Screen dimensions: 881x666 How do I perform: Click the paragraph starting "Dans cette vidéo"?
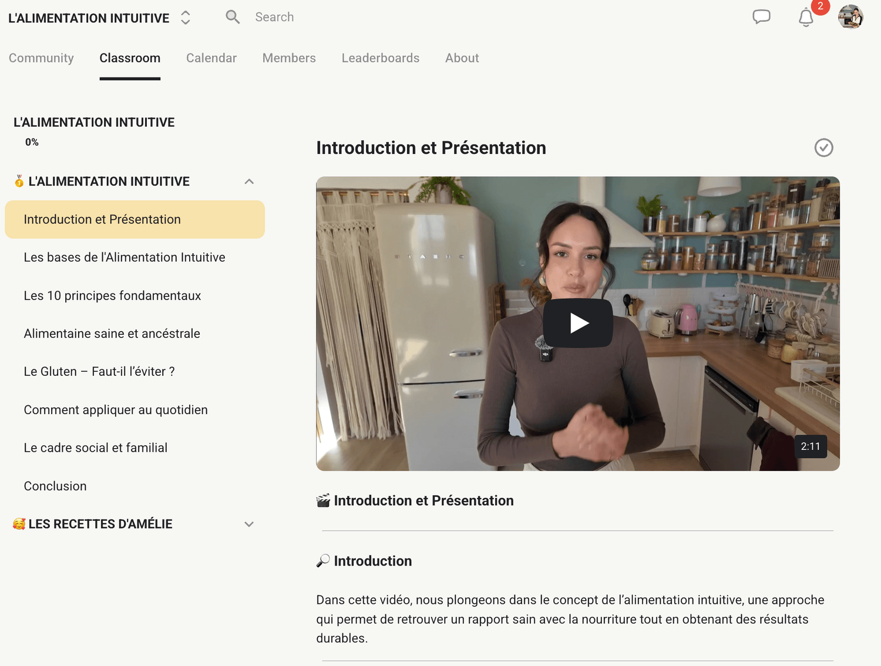(570, 619)
